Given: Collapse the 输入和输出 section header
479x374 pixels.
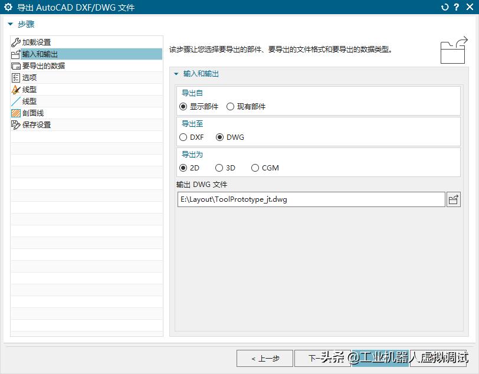Looking at the screenshot, I should (175, 74).
